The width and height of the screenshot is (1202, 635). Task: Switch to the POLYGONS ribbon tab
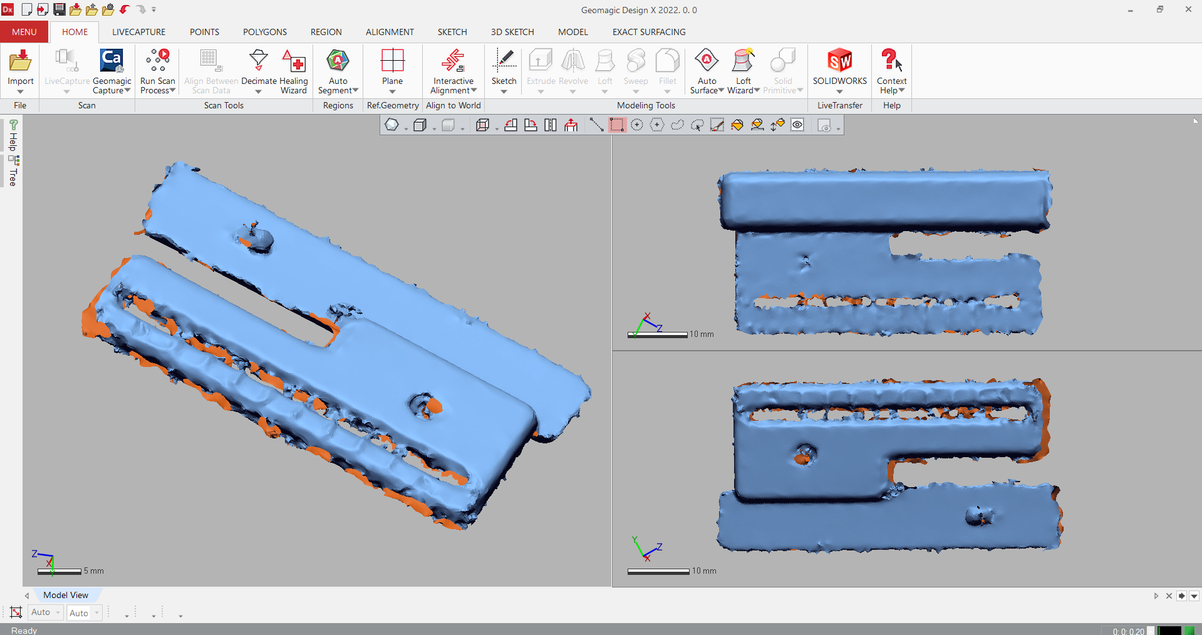click(265, 32)
